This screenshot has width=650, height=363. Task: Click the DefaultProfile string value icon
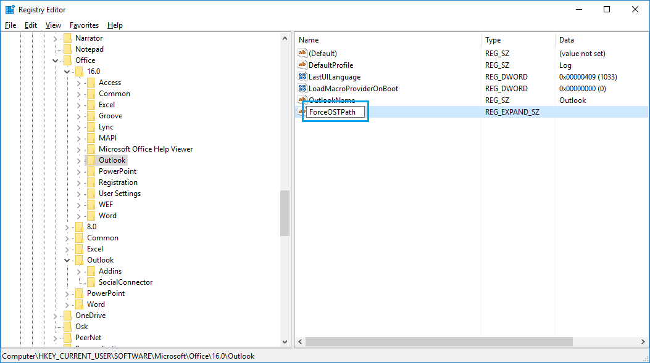tap(302, 65)
